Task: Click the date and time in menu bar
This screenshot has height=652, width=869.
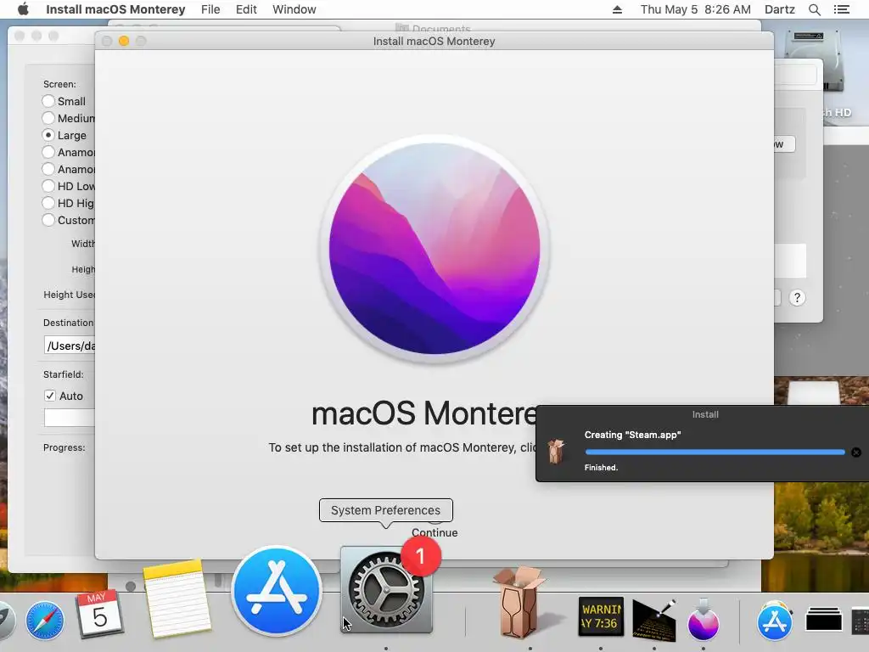Action: (x=696, y=9)
